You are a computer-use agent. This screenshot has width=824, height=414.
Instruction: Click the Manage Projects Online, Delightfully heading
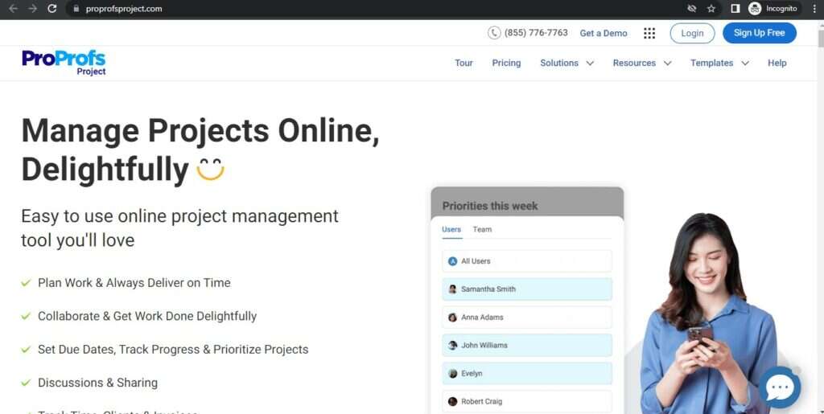coord(200,150)
